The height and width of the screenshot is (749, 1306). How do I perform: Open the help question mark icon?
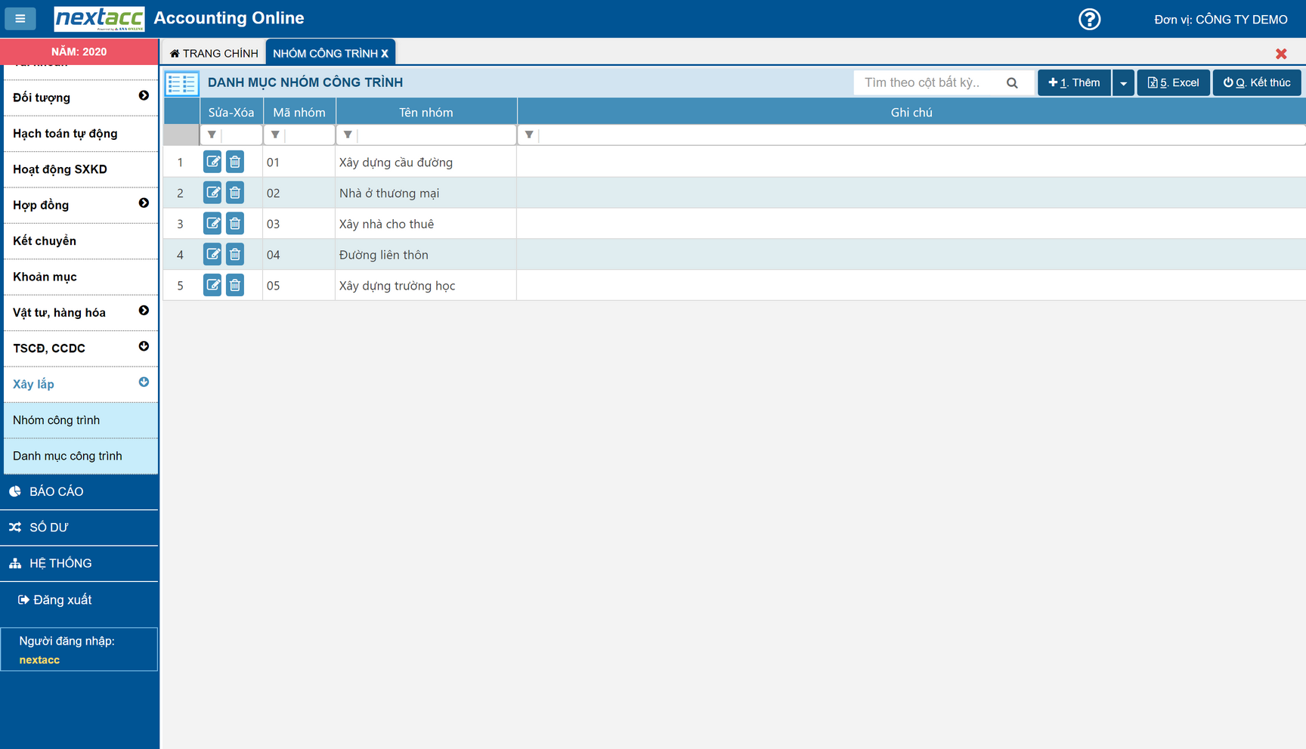(x=1089, y=19)
